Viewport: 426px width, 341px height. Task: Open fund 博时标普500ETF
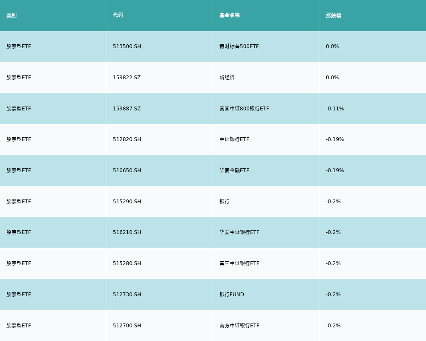point(239,46)
